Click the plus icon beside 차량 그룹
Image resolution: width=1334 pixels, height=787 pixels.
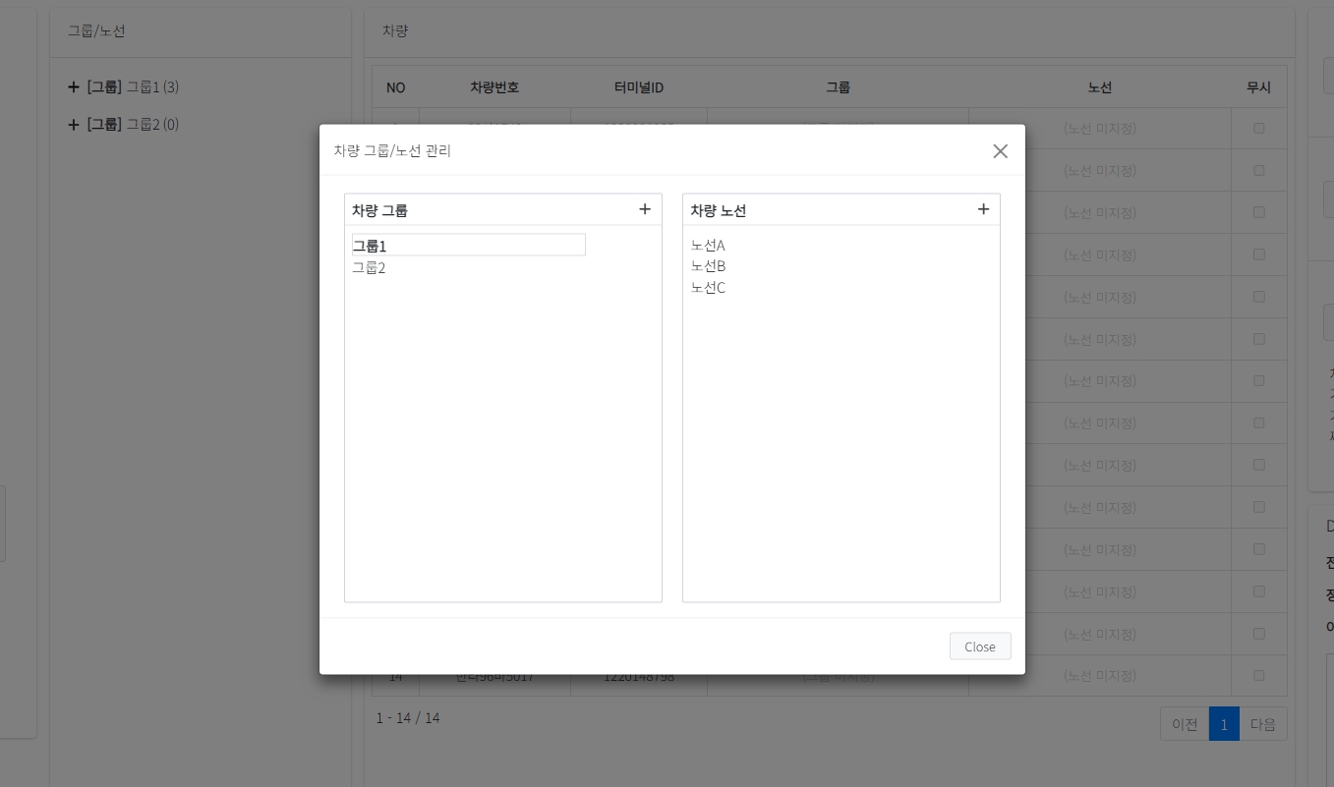click(645, 209)
